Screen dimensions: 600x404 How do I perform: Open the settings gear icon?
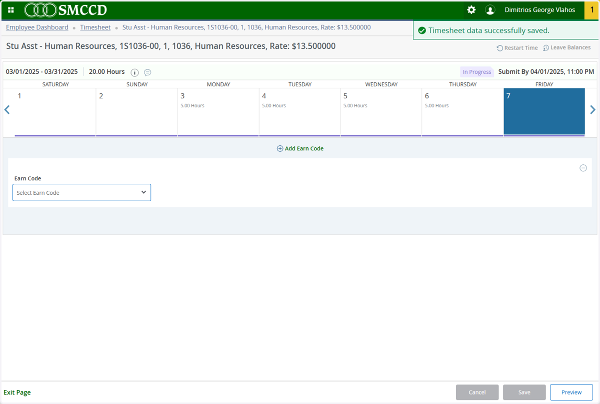tap(471, 10)
